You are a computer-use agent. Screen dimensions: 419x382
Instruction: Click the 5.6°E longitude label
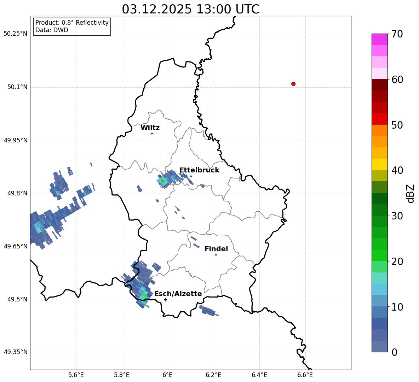pos(76,375)
